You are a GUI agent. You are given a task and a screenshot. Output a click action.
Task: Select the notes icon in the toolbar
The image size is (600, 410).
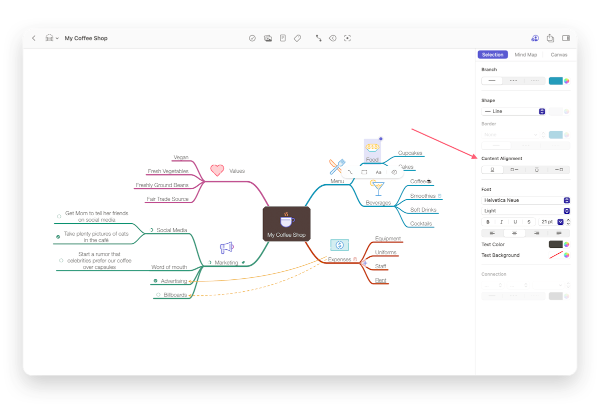(283, 38)
